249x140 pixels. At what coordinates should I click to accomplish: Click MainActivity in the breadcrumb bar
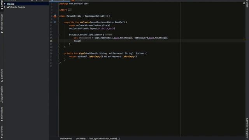click(x=66, y=138)
